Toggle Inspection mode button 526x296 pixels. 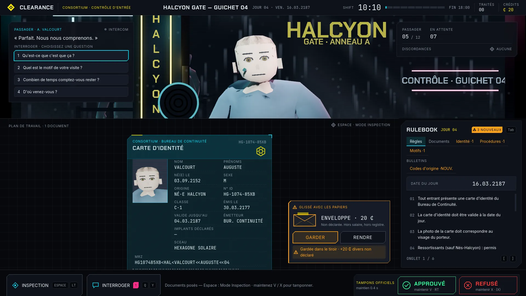[x=44, y=285]
